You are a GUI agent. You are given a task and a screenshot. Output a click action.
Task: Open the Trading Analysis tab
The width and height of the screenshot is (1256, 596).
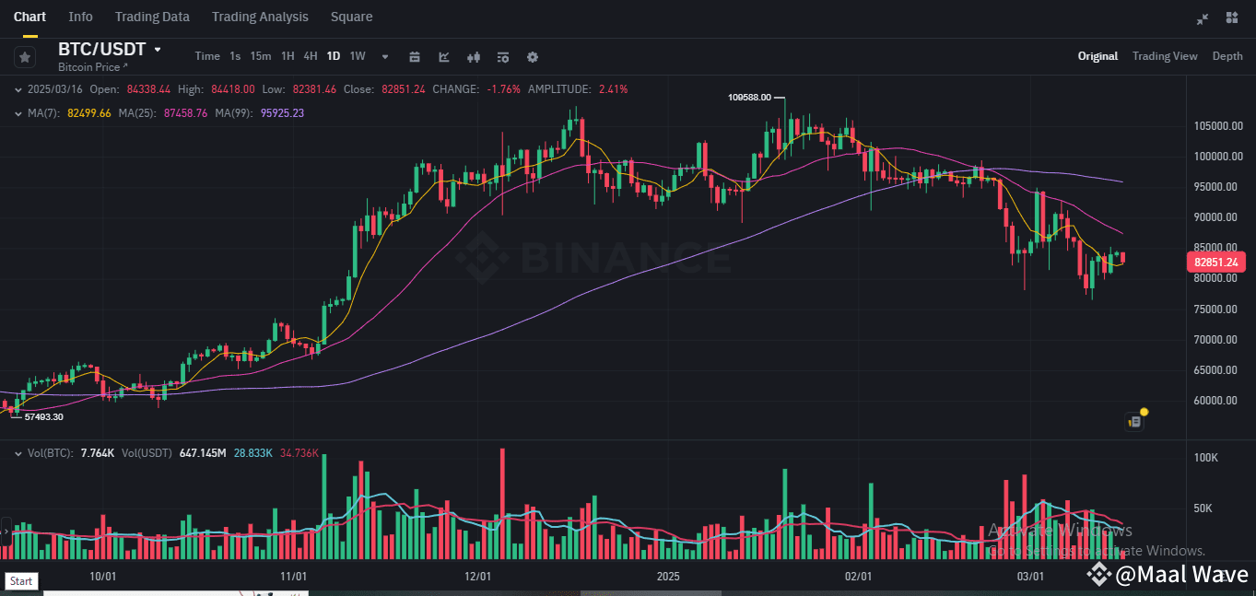[x=260, y=17]
